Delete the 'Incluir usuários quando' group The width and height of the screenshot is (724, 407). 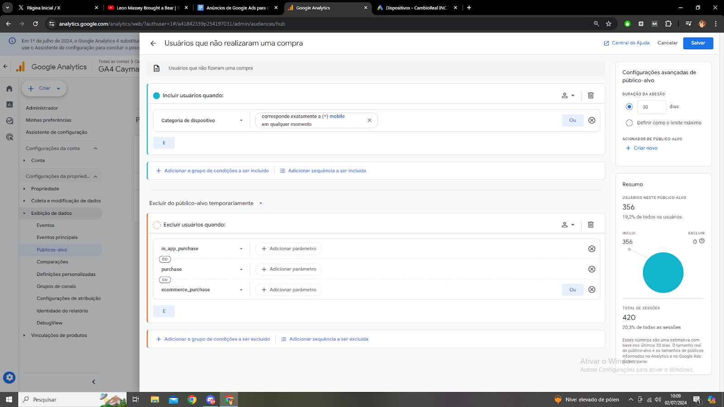tap(591, 95)
